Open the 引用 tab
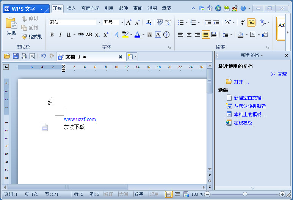293x200 pixels. (109, 8)
